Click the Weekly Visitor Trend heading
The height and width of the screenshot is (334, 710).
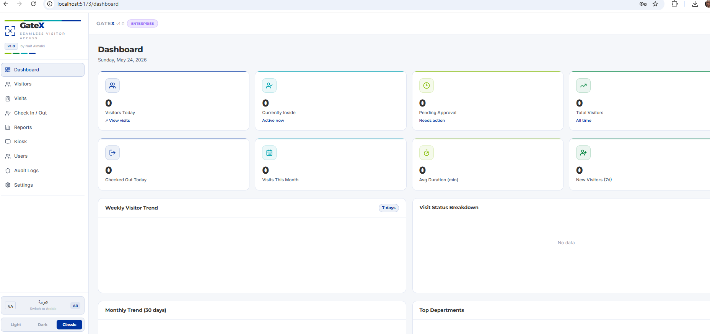(132, 208)
